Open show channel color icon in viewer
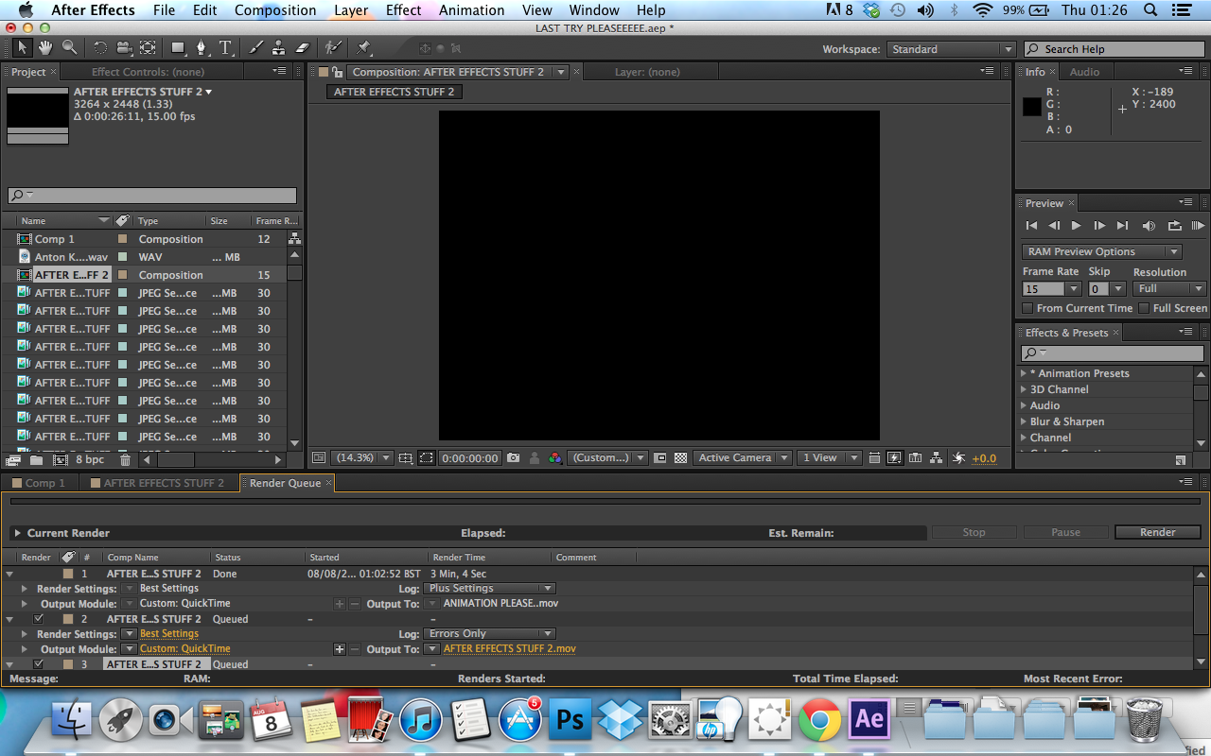The height and width of the screenshot is (756, 1211). [555, 457]
